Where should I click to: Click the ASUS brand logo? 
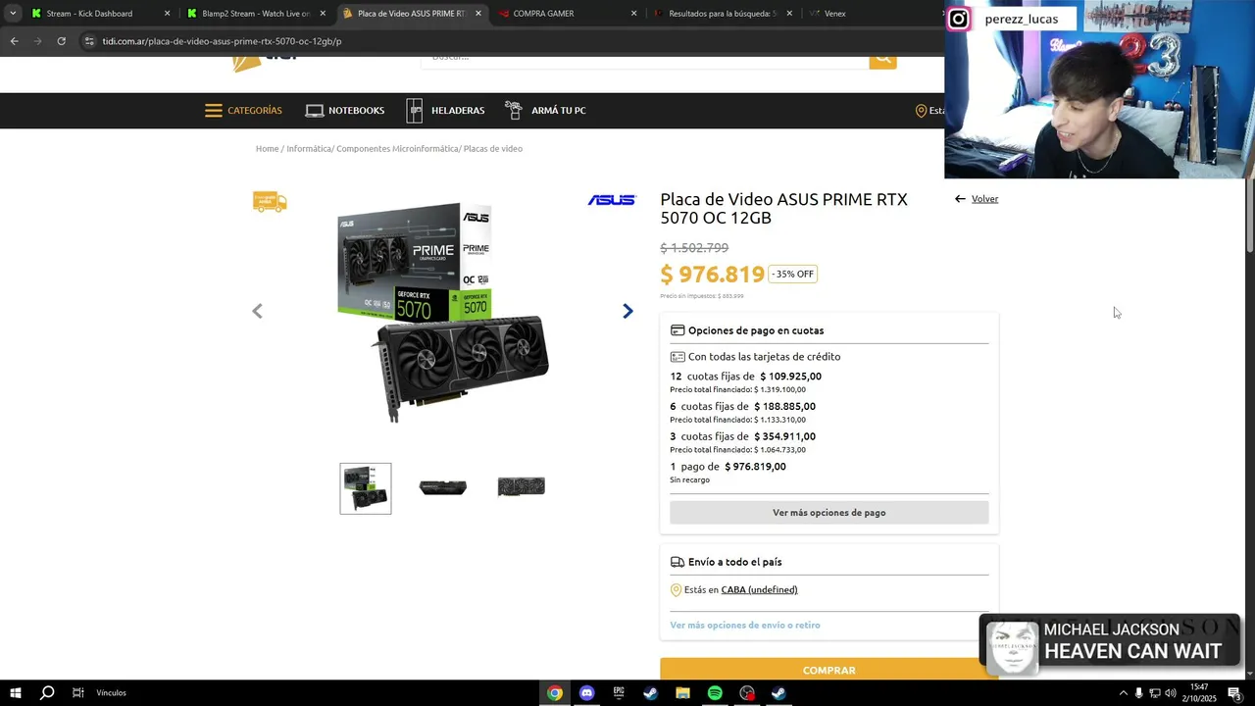[x=612, y=200]
